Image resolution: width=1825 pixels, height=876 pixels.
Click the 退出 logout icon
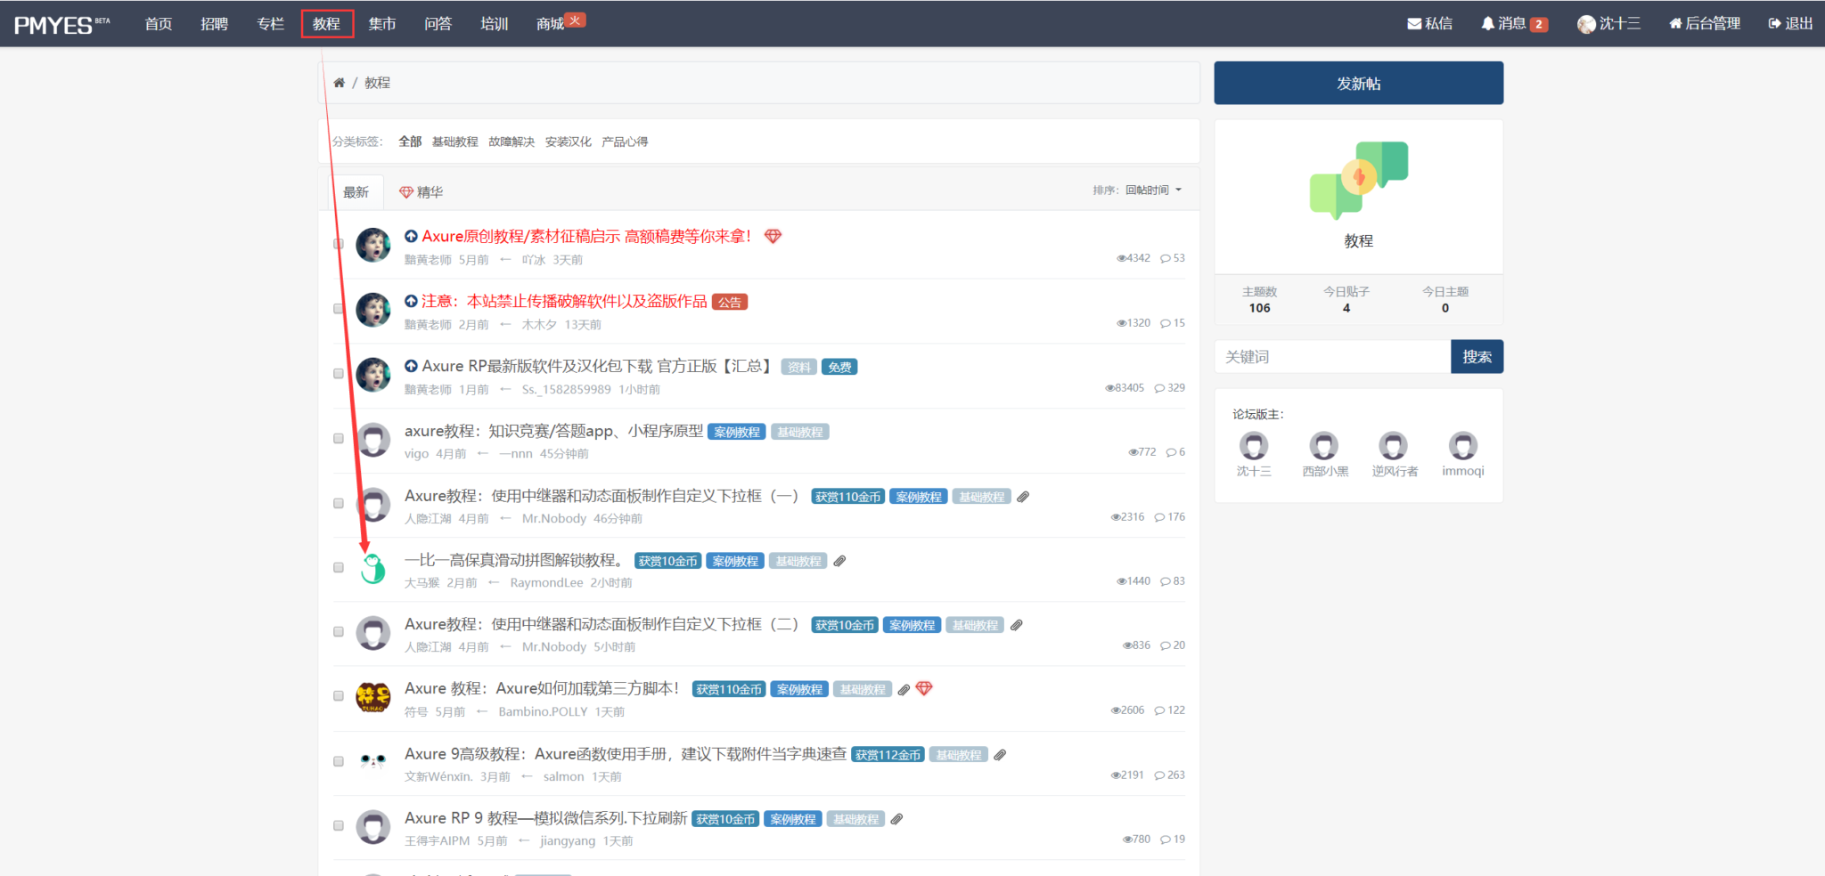pyautogui.click(x=1774, y=24)
